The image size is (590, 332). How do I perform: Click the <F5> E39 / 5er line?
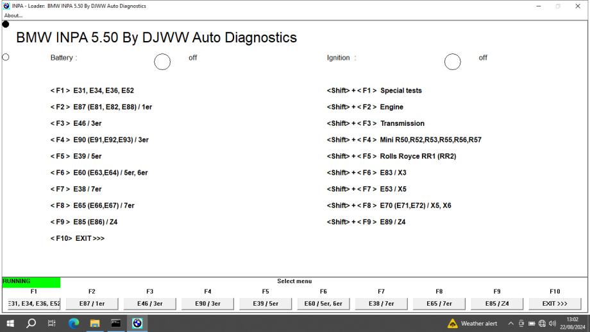[x=76, y=156]
